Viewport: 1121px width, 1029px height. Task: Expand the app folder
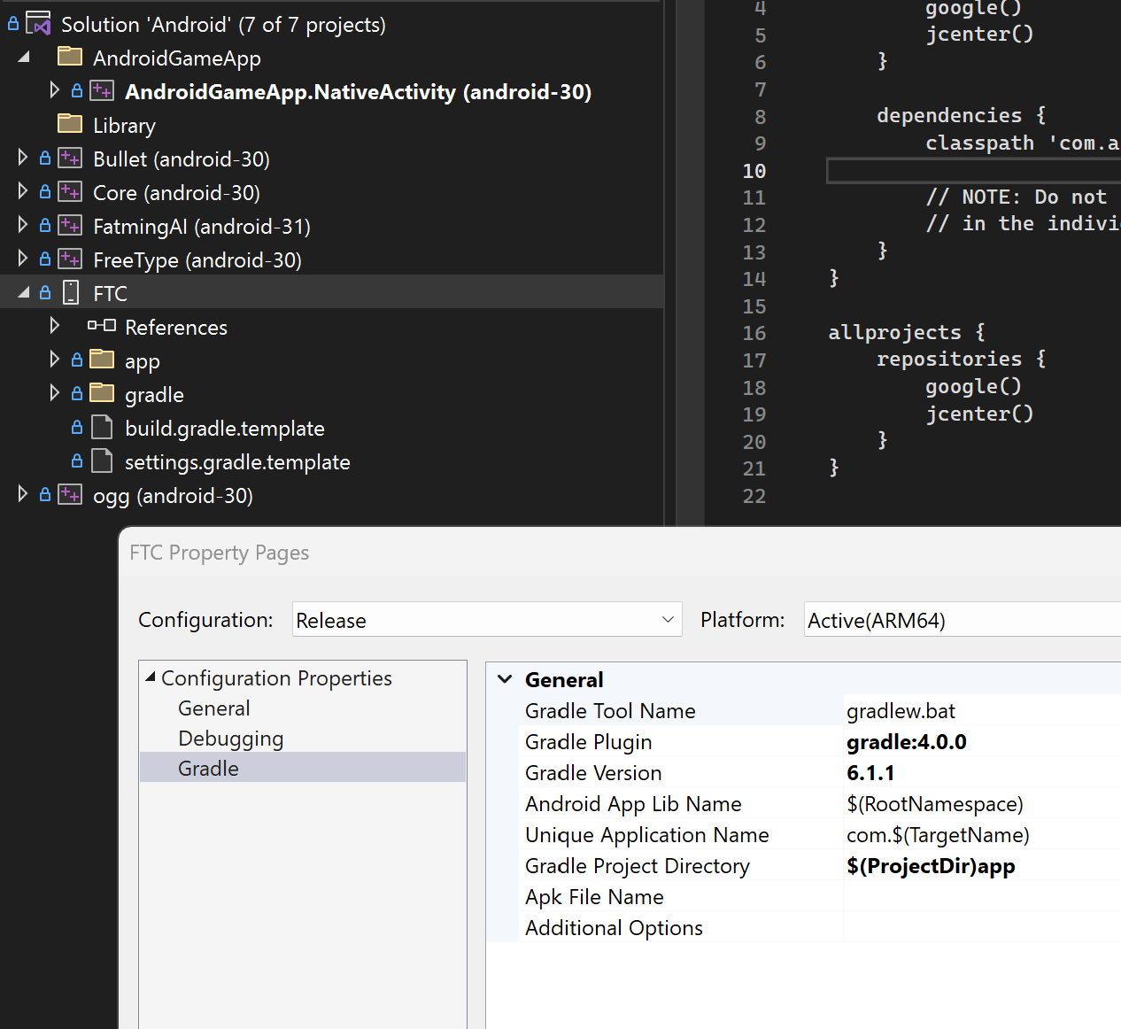pos(55,360)
